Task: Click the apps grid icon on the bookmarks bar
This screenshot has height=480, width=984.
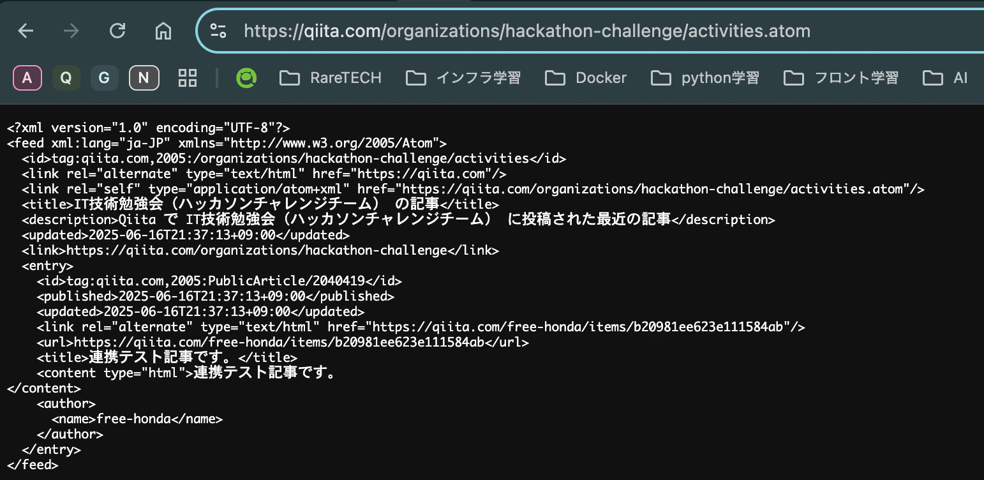Action: click(188, 77)
